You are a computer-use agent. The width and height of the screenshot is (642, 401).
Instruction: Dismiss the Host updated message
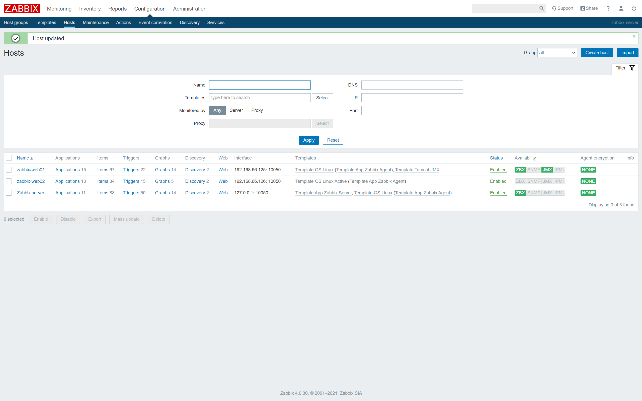(634, 36)
